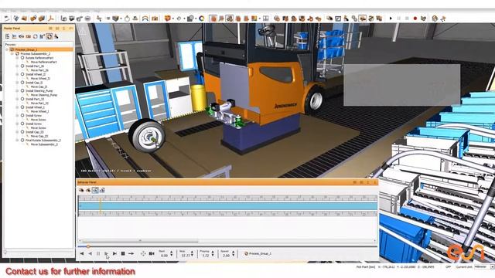Select Process_Group_1 in the process tree
This screenshot has height=278, width=495.
(x=26, y=49)
